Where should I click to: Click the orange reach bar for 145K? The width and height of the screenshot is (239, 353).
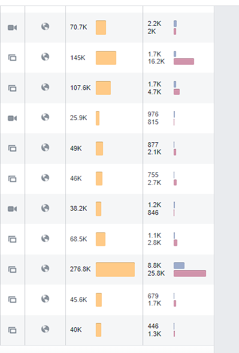(x=106, y=58)
